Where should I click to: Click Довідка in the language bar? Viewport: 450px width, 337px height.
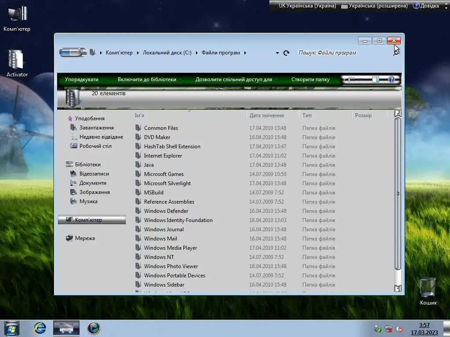pos(426,6)
